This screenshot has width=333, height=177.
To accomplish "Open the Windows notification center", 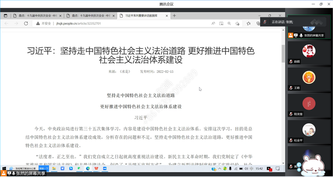I will coord(277,169).
